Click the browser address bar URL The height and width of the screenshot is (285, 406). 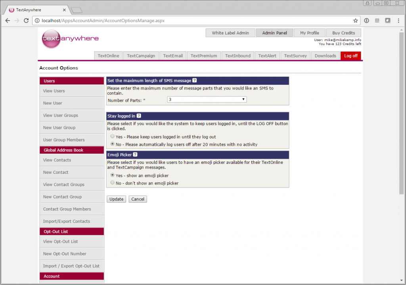point(103,21)
